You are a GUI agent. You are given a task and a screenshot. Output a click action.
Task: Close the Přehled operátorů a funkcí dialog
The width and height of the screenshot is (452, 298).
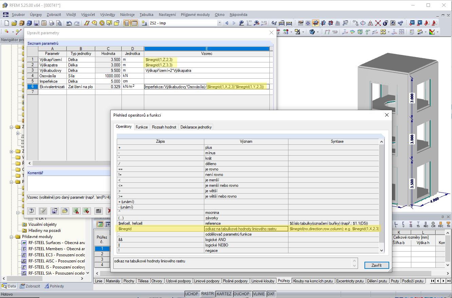(x=387, y=115)
